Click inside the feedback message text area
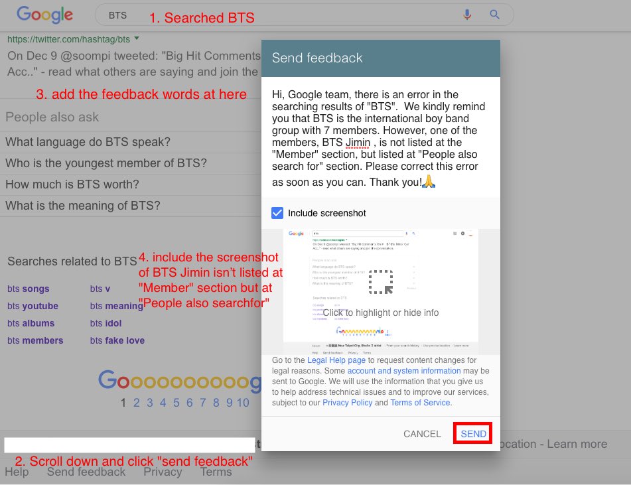631x485 pixels. (380, 138)
